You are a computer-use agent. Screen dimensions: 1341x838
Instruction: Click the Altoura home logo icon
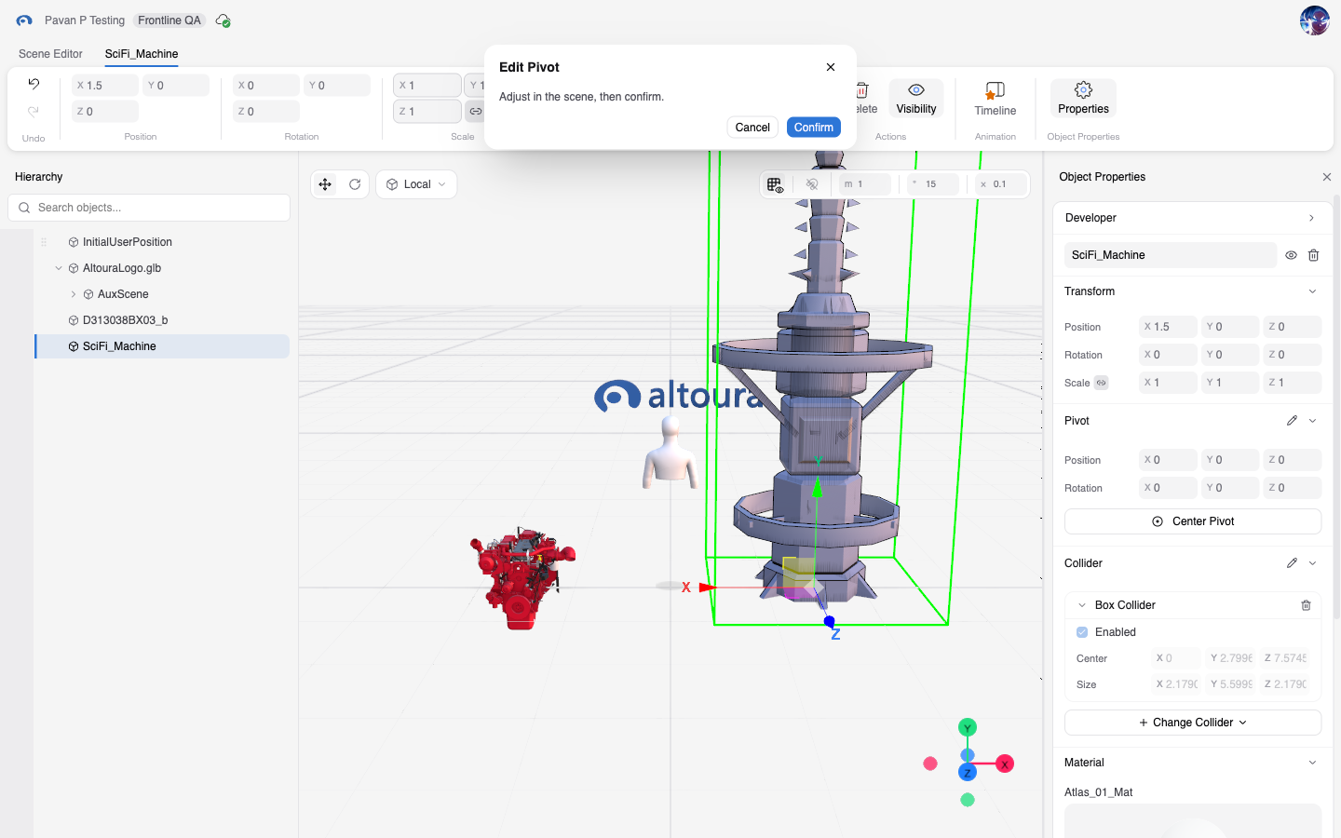tap(24, 20)
